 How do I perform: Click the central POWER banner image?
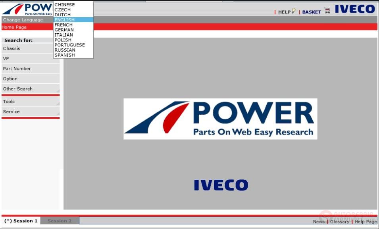click(220, 119)
